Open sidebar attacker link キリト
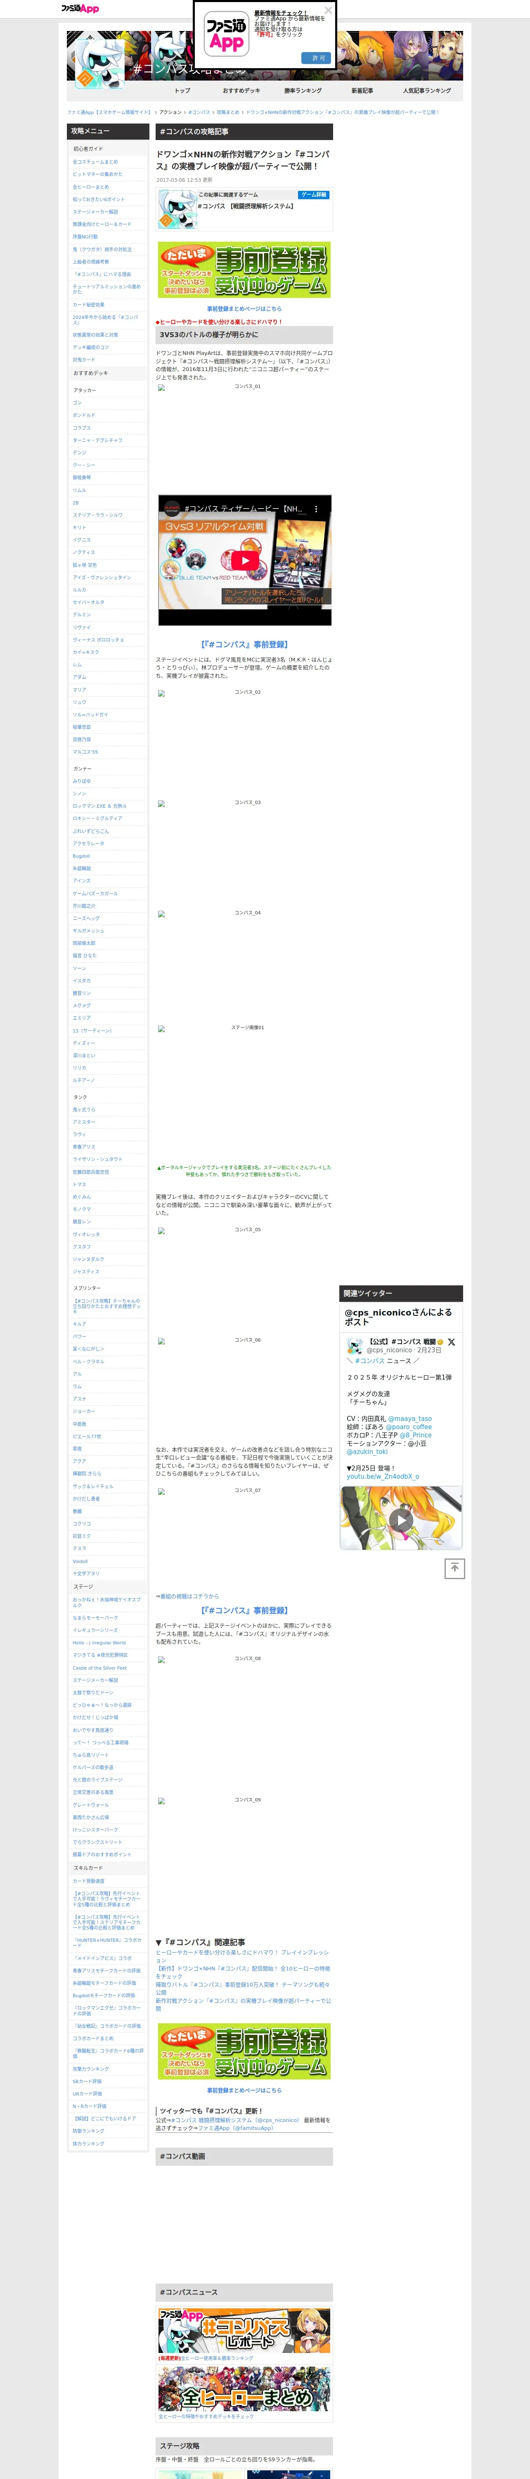The image size is (530, 2479). [79, 527]
